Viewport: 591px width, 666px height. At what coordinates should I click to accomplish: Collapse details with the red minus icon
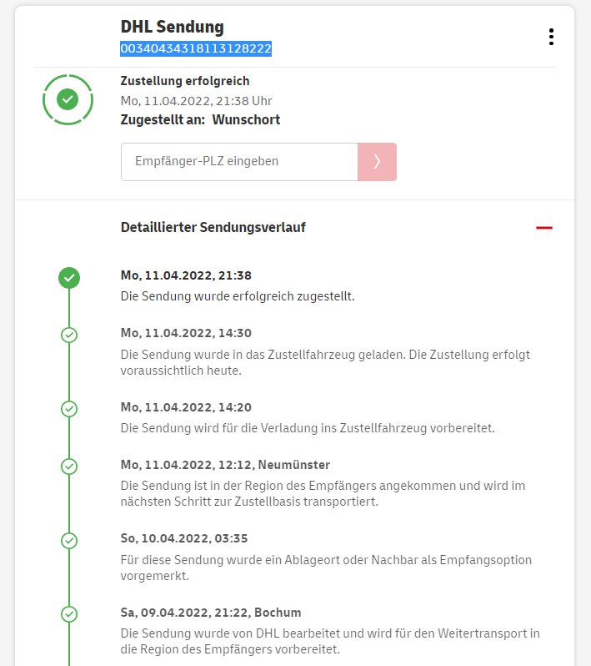click(544, 227)
